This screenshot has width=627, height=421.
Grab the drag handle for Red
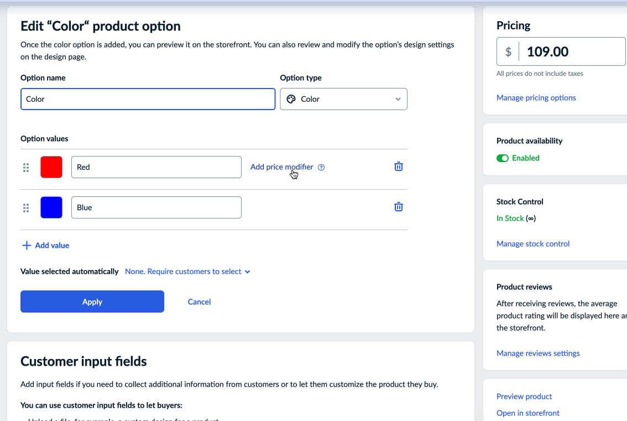click(26, 167)
